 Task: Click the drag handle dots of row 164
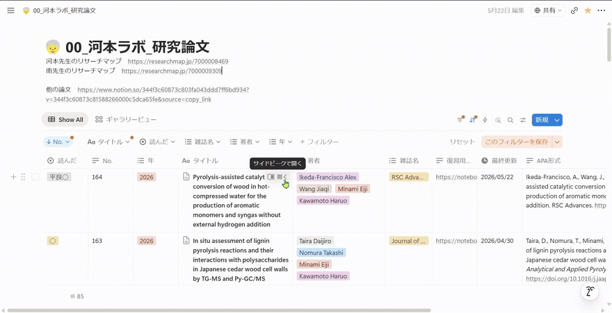tap(23, 177)
